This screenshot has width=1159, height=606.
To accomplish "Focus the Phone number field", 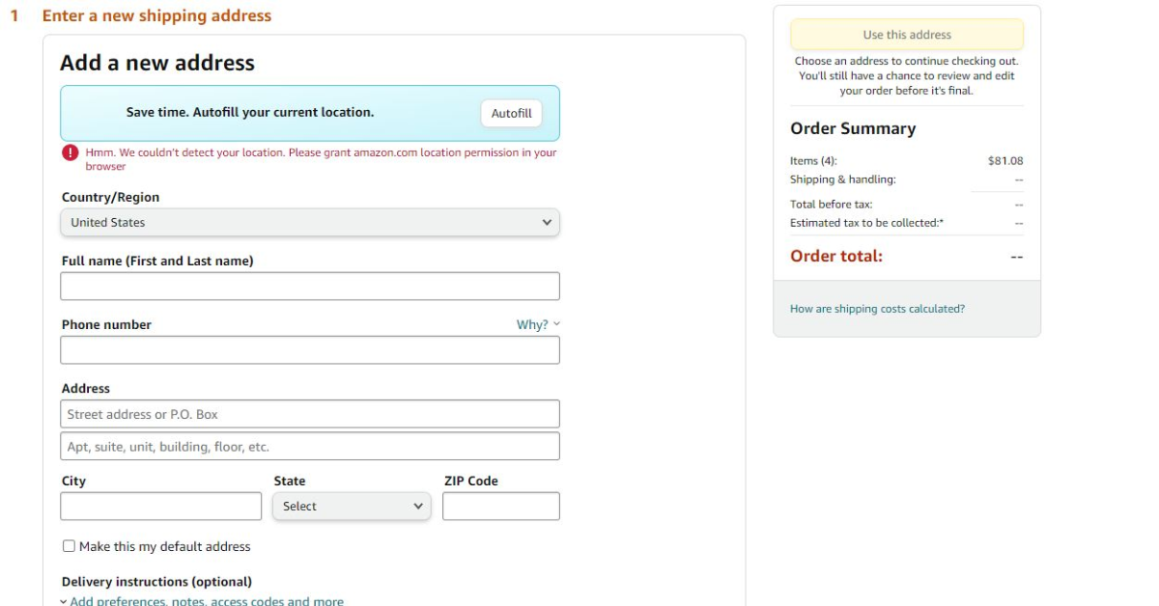I will 309,350.
